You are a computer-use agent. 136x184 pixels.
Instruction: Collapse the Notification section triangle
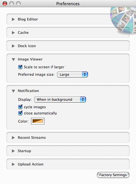13,91
